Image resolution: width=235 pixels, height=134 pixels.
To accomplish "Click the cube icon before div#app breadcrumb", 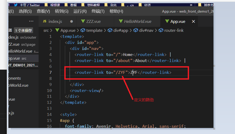I will coord(110,30).
